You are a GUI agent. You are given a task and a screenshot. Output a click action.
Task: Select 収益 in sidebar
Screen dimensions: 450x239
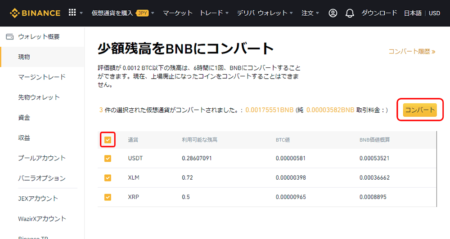point(24,138)
